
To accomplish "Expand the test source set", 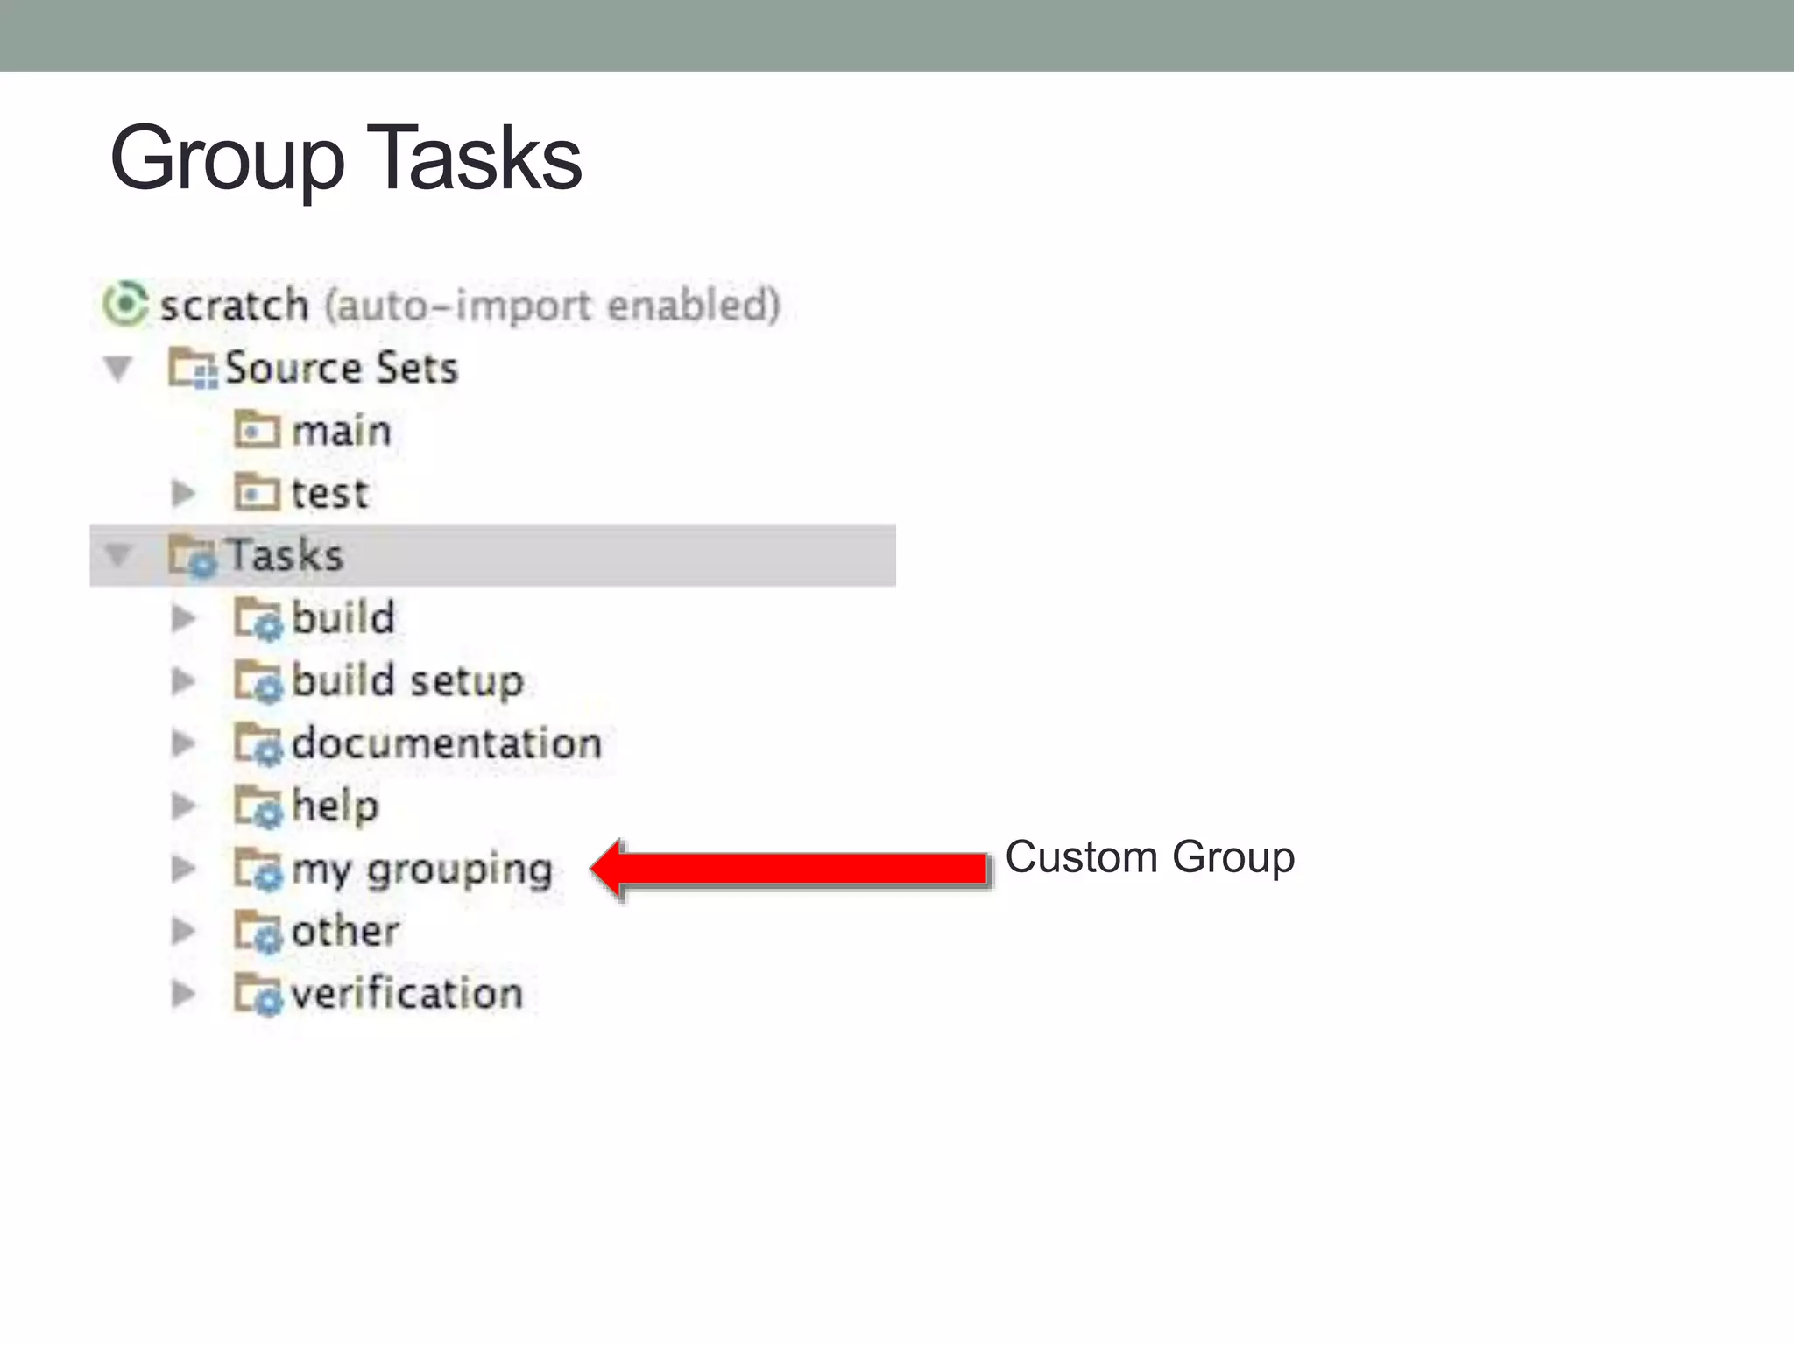I will coord(183,494).
